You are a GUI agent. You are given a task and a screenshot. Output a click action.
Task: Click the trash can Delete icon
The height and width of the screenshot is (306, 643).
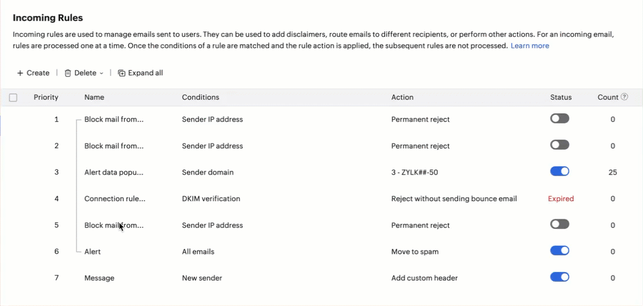point(67,73)
